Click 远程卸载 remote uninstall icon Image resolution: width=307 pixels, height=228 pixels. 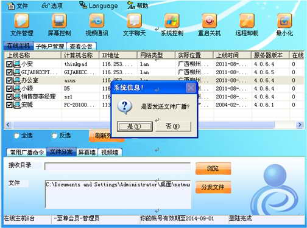click(247, 21)
